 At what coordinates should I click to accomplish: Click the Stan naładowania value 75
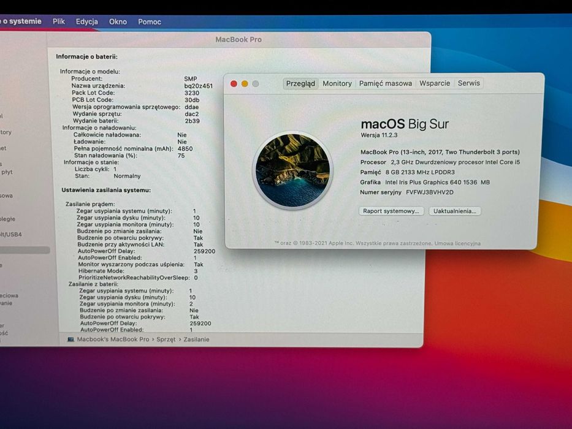click(x=181, y=156)
